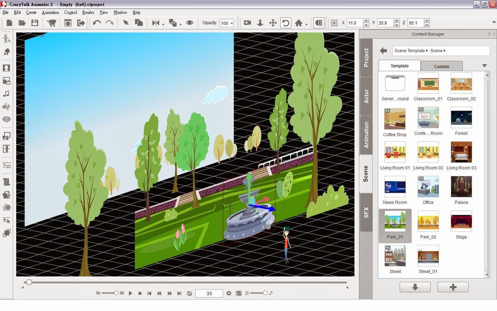The width and height of the screenshot is (497, 311).
Task: Open the Animation menu
Action: 50,12
